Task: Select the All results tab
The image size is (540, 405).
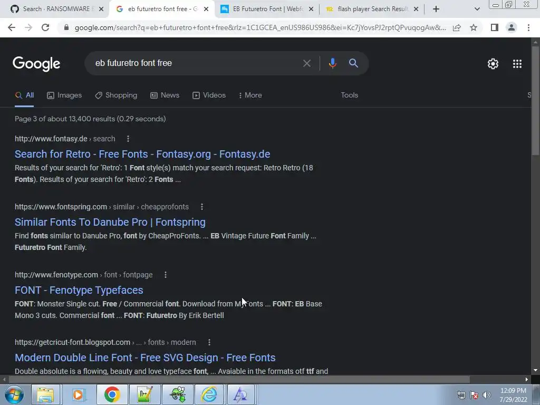Action: (x=24, y=95)
